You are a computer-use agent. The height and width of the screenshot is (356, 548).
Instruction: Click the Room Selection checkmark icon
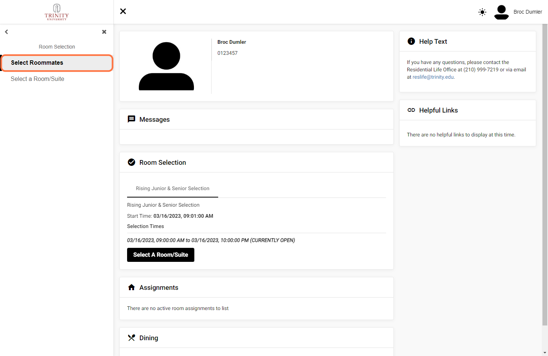(131, 162)
